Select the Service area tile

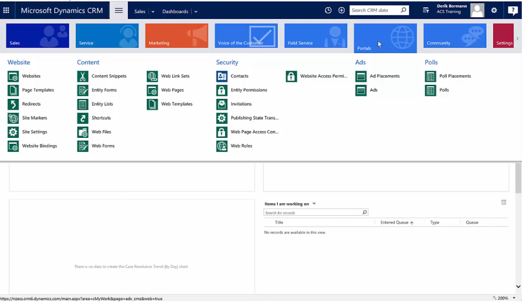[x=107, y=36]
